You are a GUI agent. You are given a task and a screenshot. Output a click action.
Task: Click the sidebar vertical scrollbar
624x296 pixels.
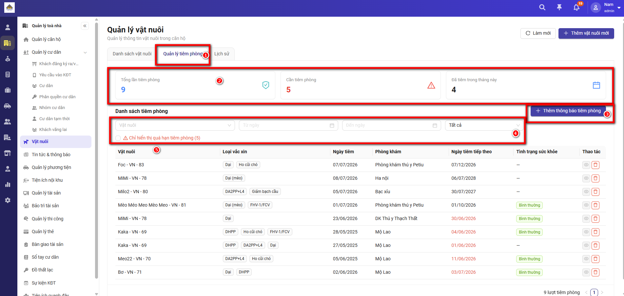(96, 151)
